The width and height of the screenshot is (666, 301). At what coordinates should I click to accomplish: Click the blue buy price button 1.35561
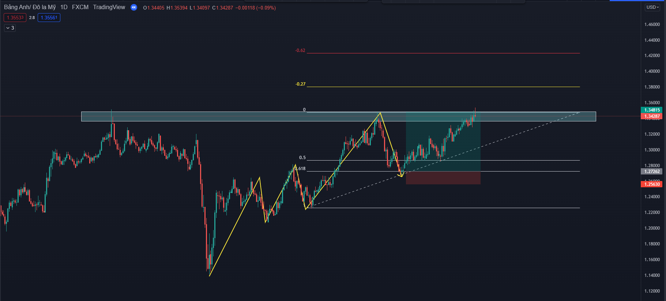click(x=49, y=18)
